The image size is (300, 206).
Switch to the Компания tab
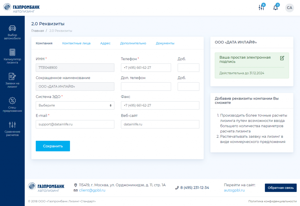[44, 43]
